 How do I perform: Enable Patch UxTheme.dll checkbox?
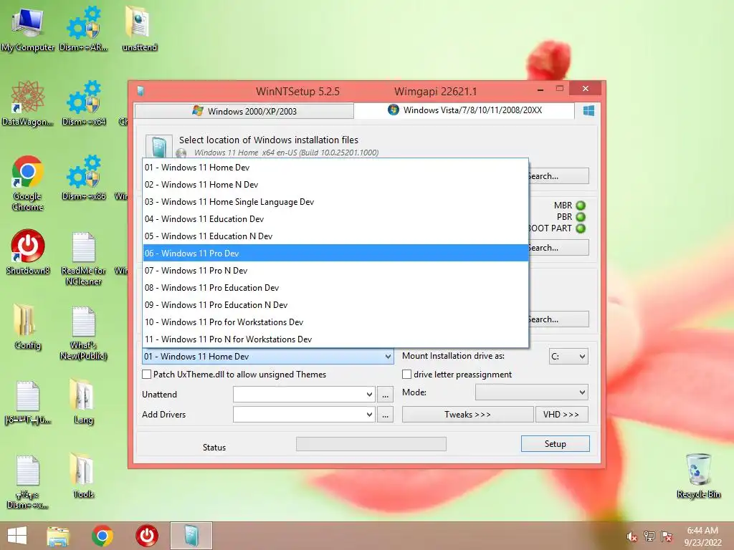coord(146,374)
